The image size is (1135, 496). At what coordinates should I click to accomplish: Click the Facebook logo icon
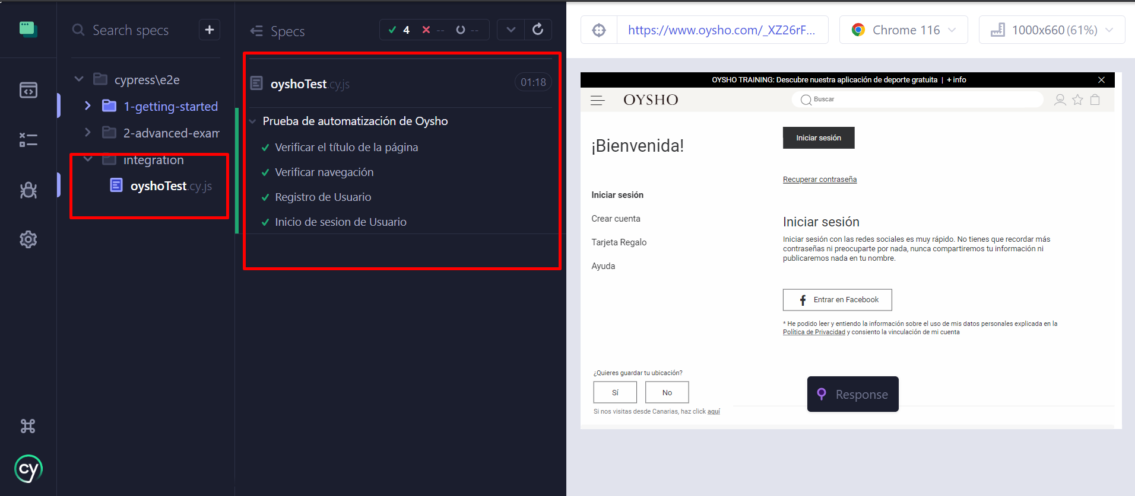coord(803,300)
